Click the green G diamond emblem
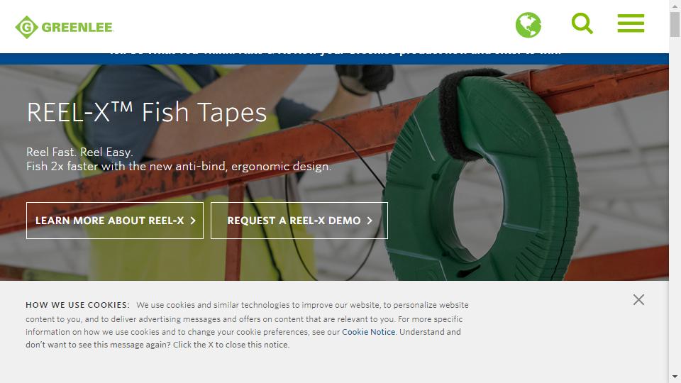 26,27
